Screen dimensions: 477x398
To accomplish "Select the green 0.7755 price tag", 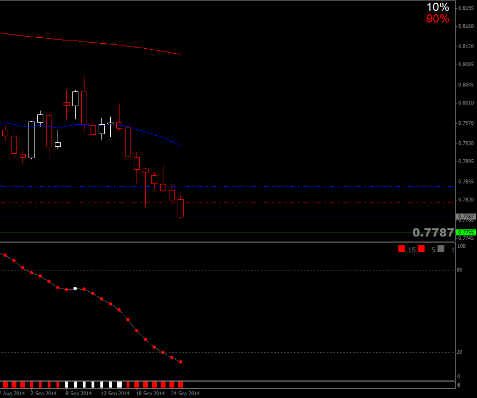I will pos(466,233).
